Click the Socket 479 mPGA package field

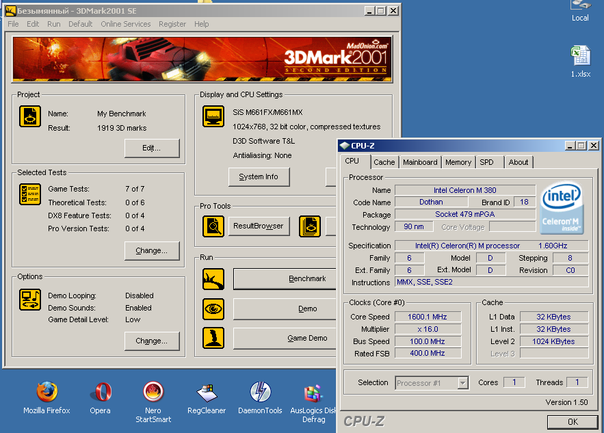pos(465,215)
